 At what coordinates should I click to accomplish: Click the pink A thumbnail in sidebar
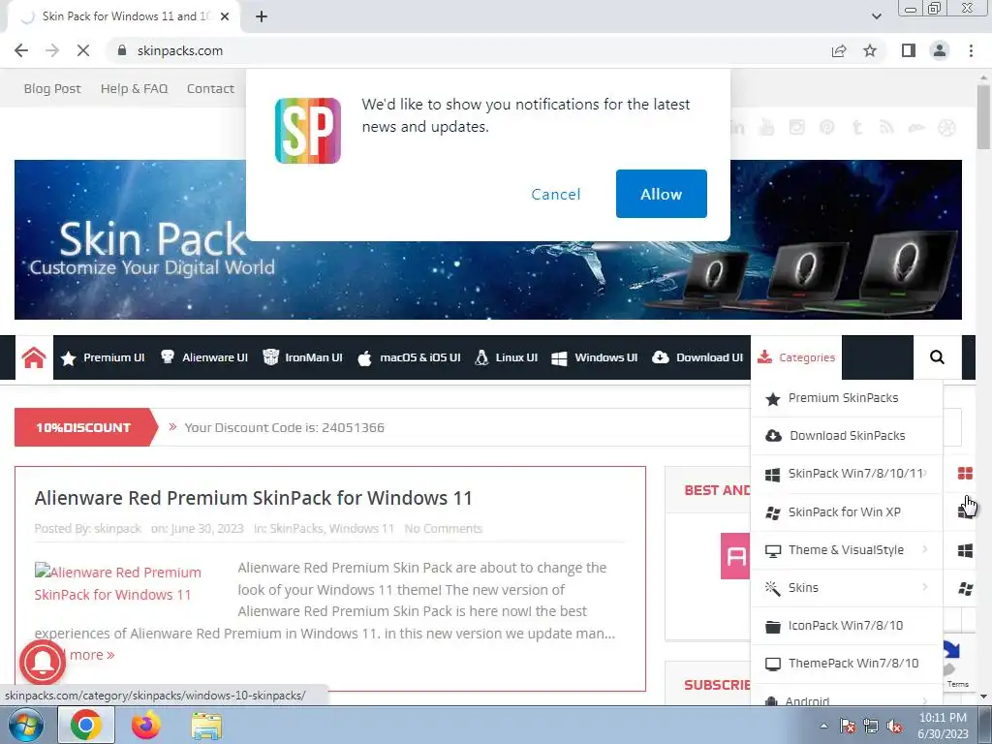735,556
